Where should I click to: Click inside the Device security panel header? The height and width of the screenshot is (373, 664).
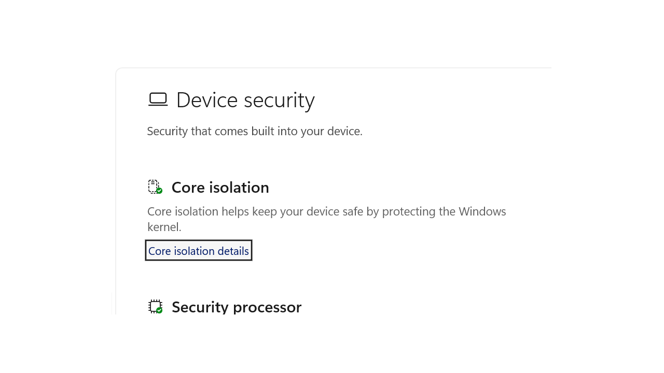point(245,99)
